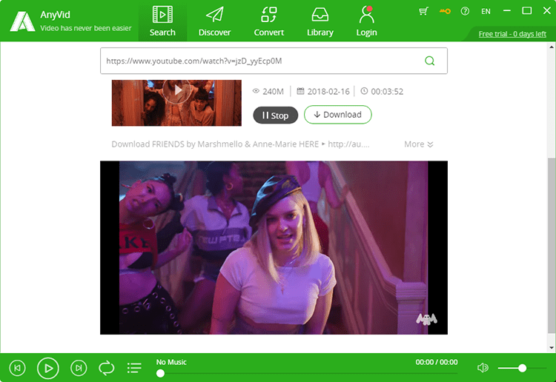Open the Login tab
Screen dimensions: 556x382
tap(366, 21)
